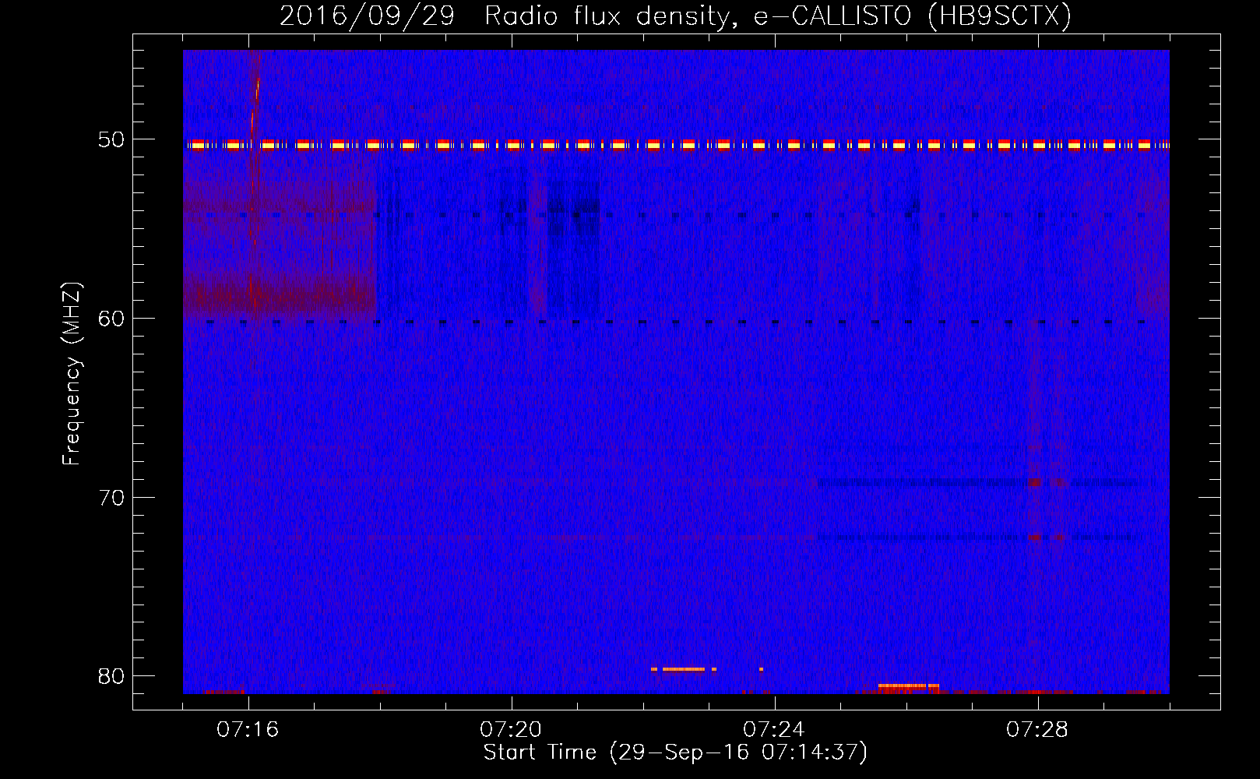Click the plot title 'Radio flux density, e-CALLISTO (HB9SCTX)'
The image size is (1260, 779).
777,16
